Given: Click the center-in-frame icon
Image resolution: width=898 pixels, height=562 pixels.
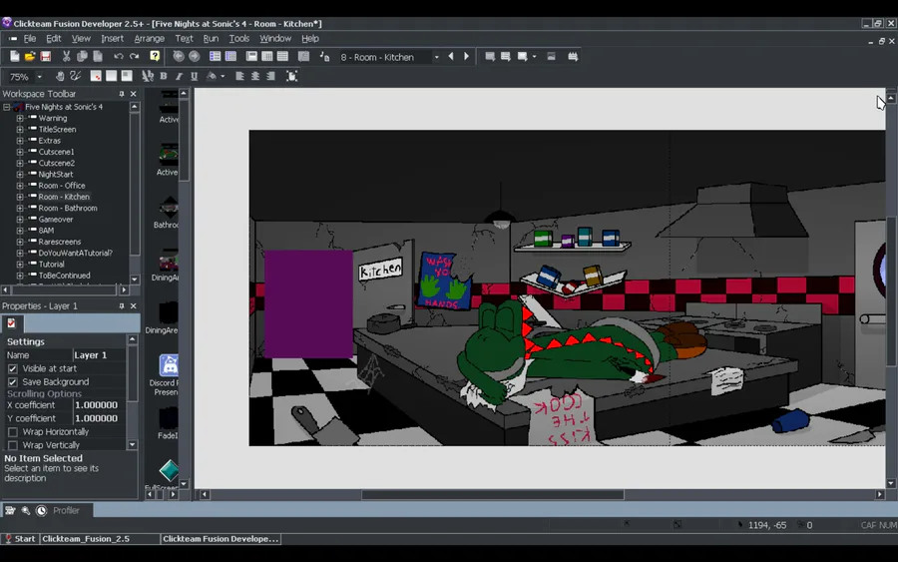Looking at the screenshot, I should 291,76.
